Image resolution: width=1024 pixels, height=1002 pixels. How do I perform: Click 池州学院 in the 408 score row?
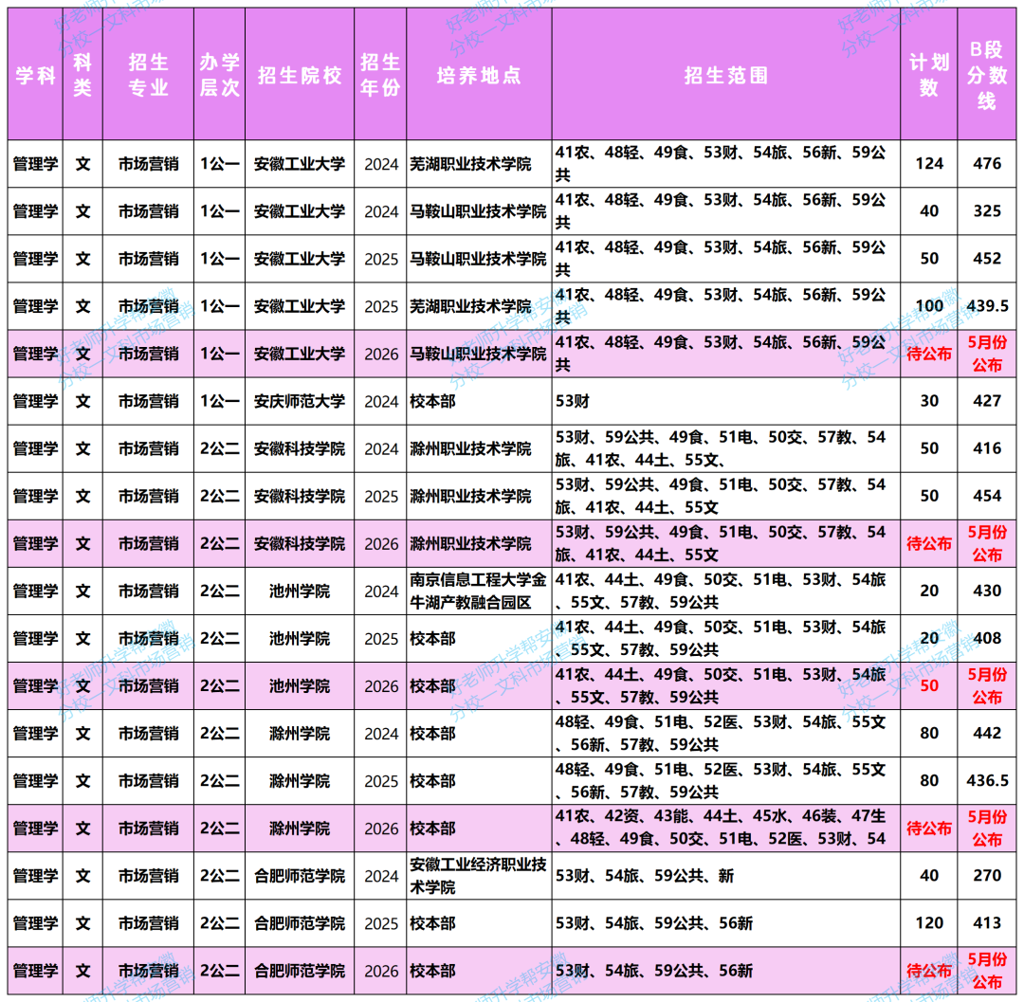pyautogui.click(x=300, y=638)
